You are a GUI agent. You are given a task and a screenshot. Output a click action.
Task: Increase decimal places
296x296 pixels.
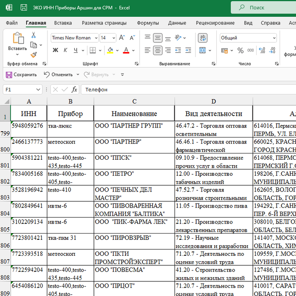[x=262, y=50]
